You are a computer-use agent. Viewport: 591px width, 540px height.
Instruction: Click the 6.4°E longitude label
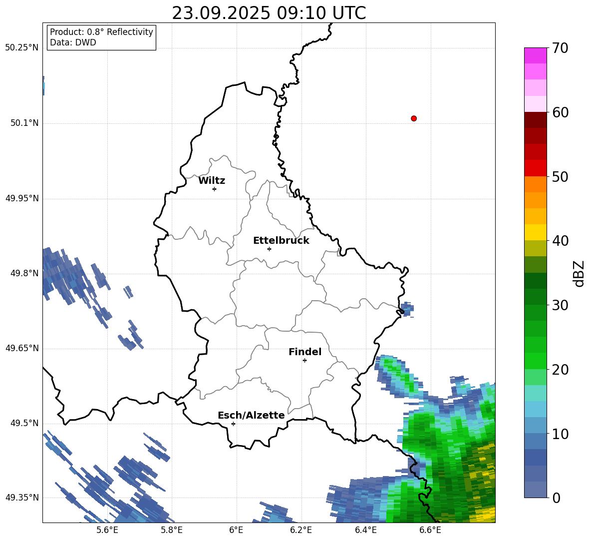click(365, 530)
